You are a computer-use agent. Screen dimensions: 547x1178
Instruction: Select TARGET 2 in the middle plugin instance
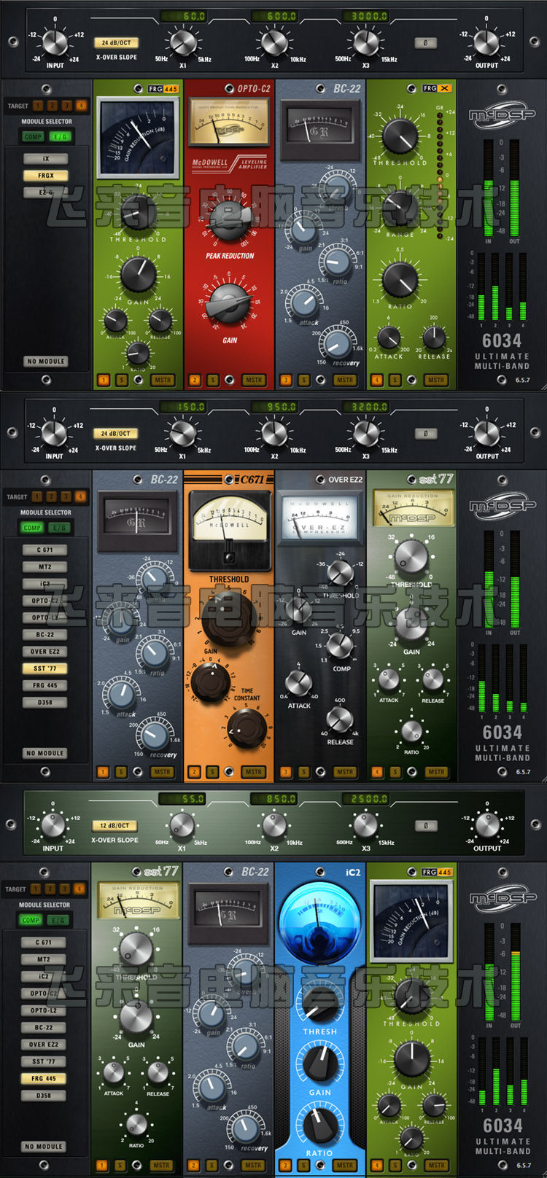click(x=51, y=496)
